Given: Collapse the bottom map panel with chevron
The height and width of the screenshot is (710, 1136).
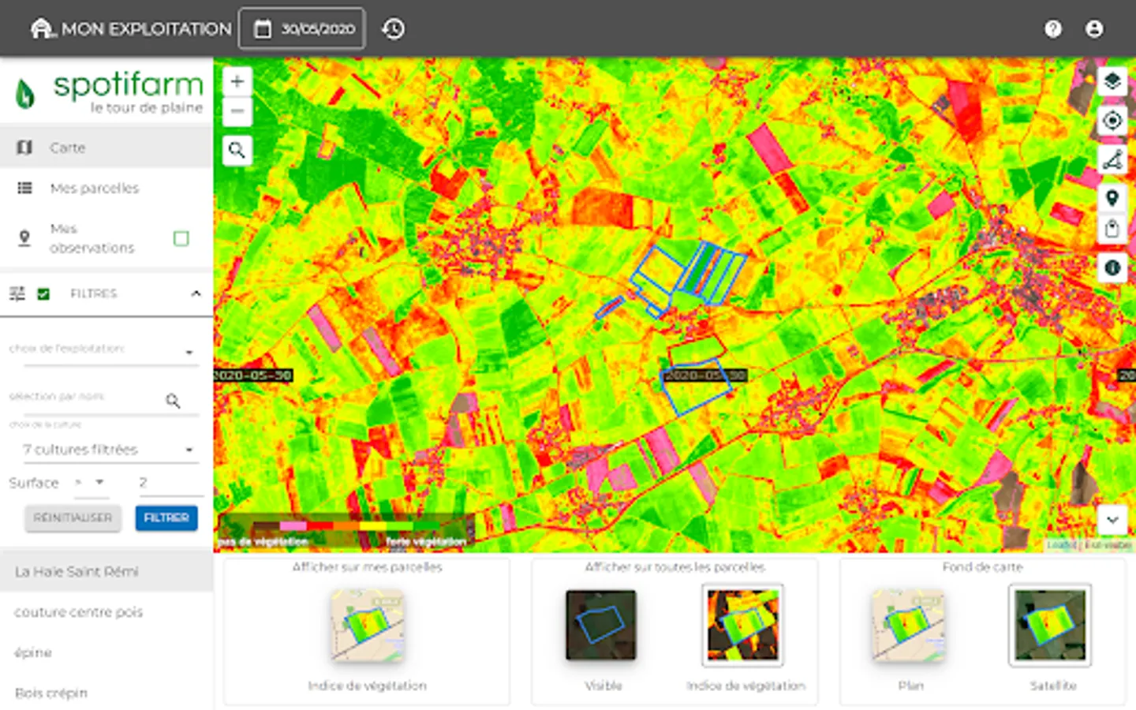Looking at the screenshot, I should pos(1112,520).
